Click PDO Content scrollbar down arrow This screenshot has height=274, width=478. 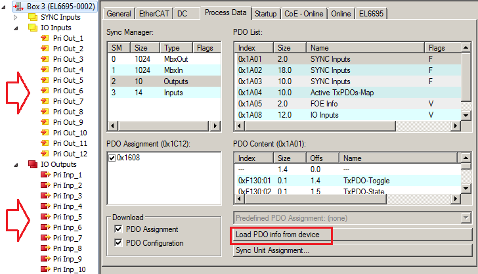pos(466,189)
